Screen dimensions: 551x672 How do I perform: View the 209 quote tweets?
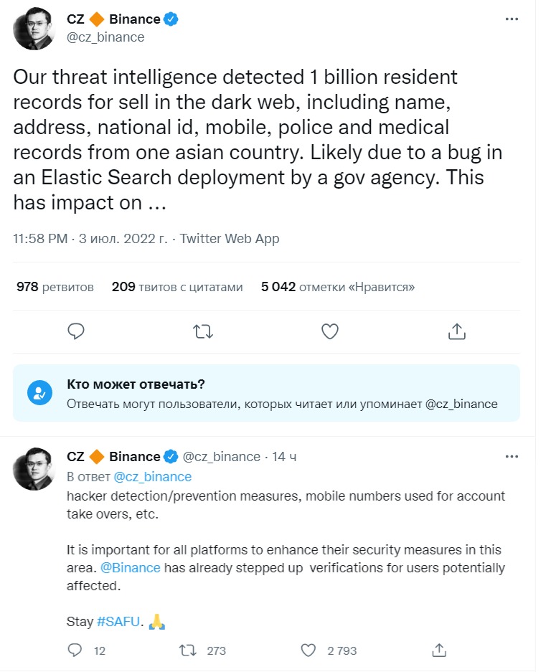tap(177, 287)
